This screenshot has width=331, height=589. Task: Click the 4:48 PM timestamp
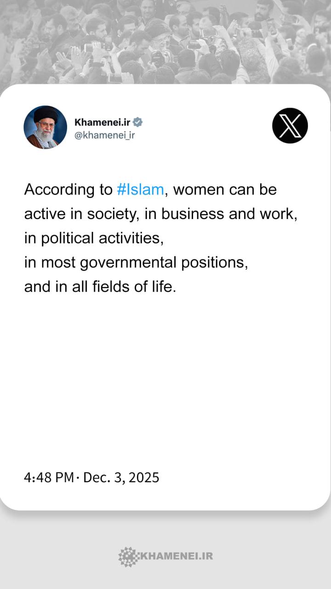(x=48, y=477)
